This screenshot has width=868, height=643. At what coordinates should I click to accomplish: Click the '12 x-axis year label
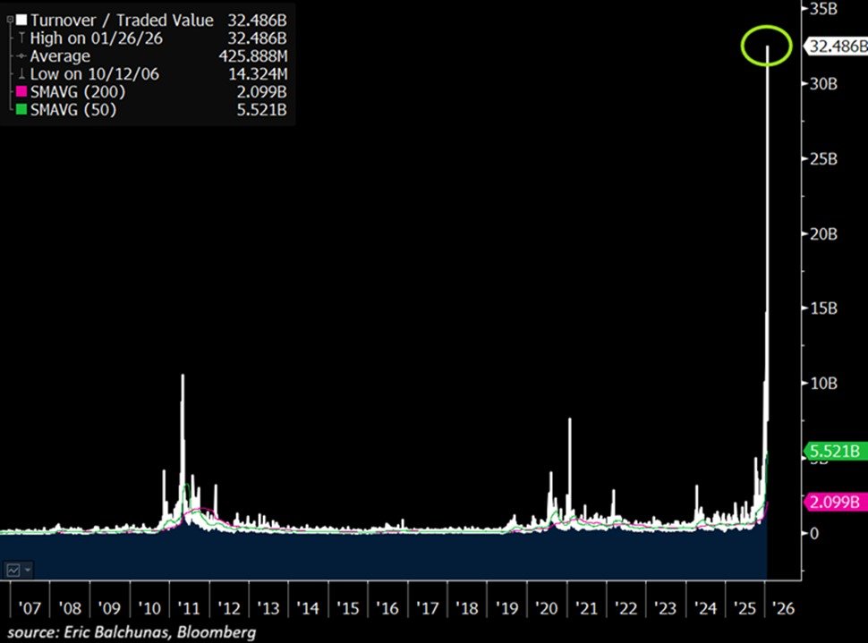[228, 608]
